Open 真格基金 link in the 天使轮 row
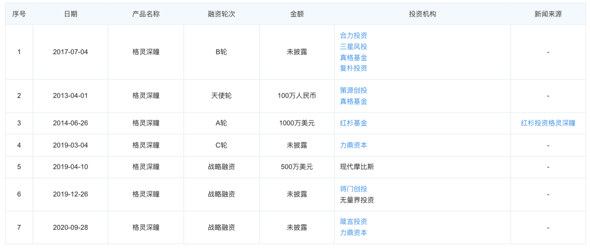 353,101
